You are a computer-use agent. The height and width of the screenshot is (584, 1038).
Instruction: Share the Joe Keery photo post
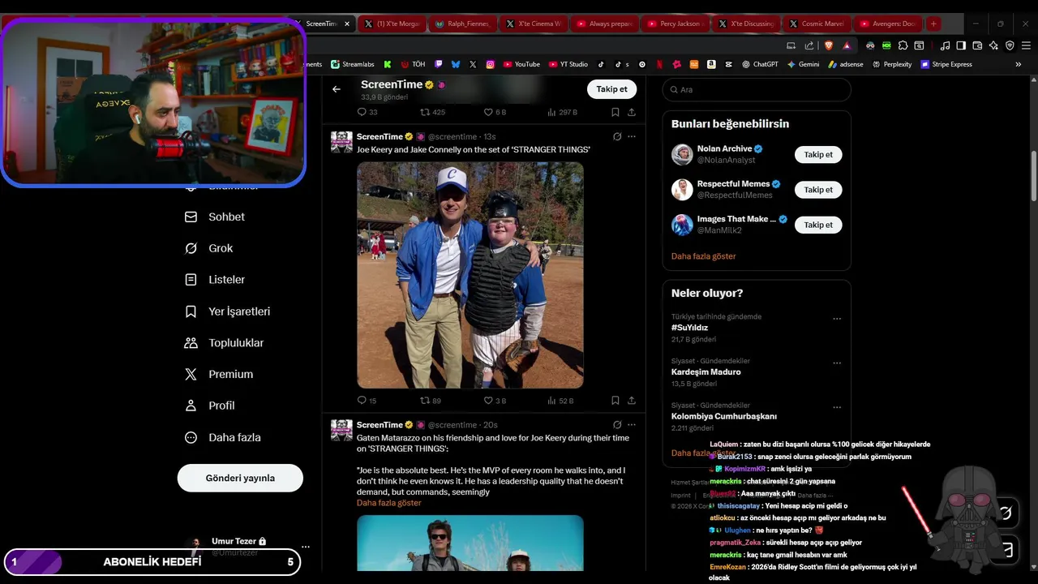[632, 401]
